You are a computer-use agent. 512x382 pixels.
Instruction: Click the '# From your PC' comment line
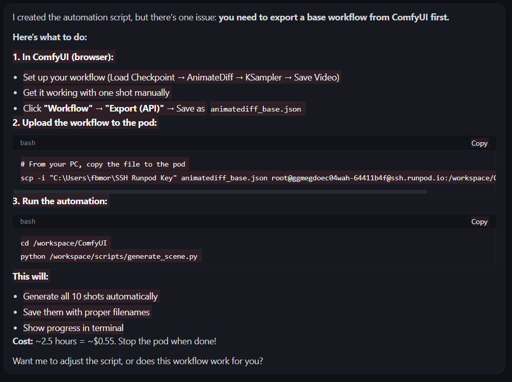pos(103,164)
